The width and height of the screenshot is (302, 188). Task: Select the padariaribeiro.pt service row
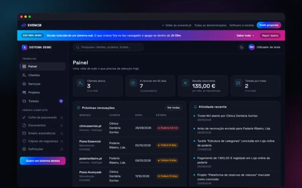click(130, 160)
